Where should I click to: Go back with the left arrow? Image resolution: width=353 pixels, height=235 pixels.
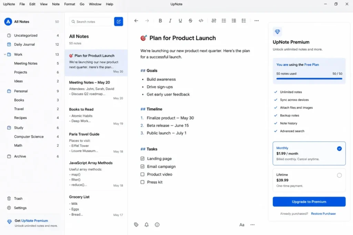(136, 21)
